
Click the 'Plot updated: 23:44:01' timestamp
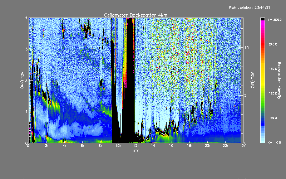249,8
